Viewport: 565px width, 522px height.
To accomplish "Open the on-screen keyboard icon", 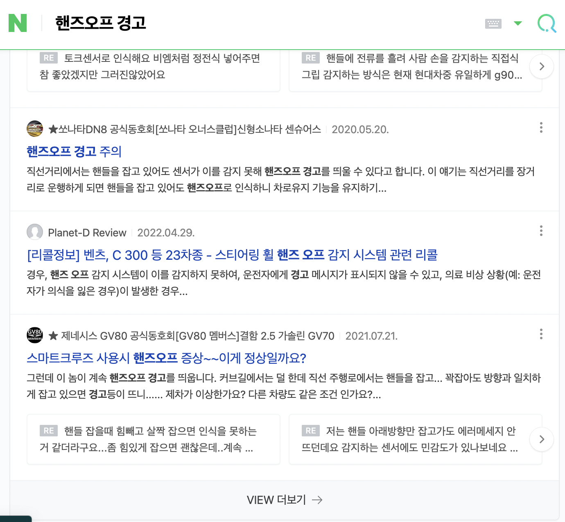I will click(493, 23).
